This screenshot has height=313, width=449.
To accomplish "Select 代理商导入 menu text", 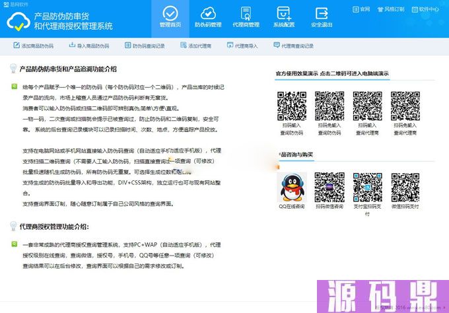I will (246, 46).
